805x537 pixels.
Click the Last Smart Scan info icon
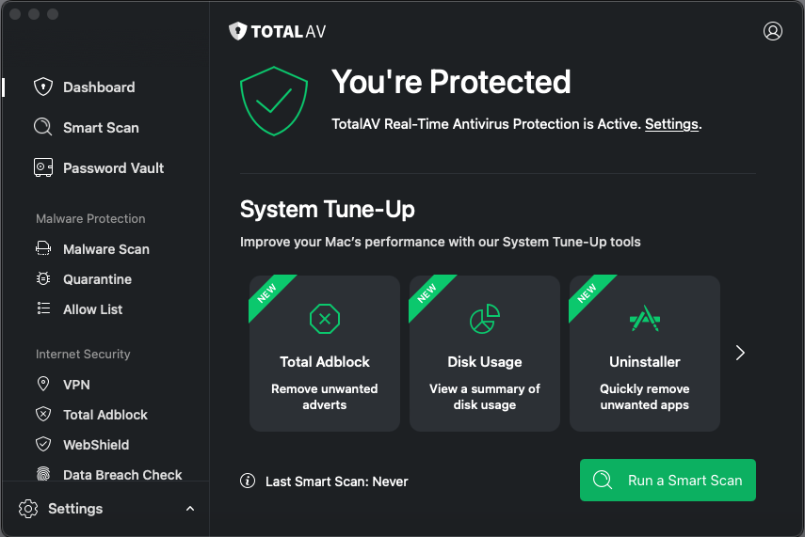click(248, 482)
